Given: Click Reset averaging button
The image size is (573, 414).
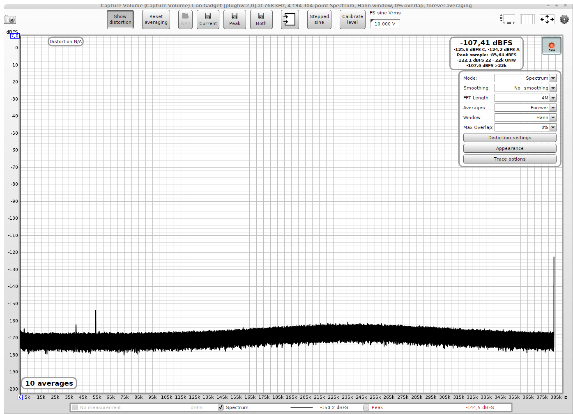Looking at the screenshot, I should (x=156, y=19).
